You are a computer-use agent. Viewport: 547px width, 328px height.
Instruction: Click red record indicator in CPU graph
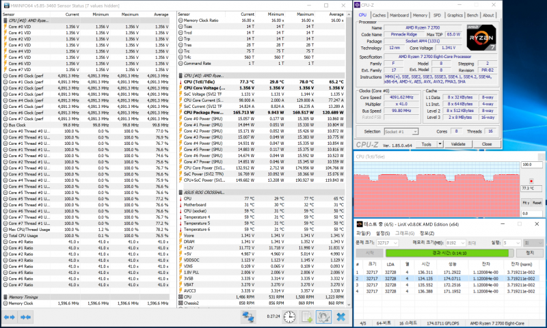(x=531, y=181)
